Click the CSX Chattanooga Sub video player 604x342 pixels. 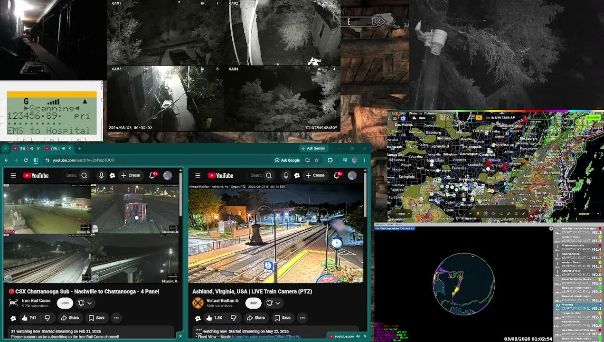[91, 234]
